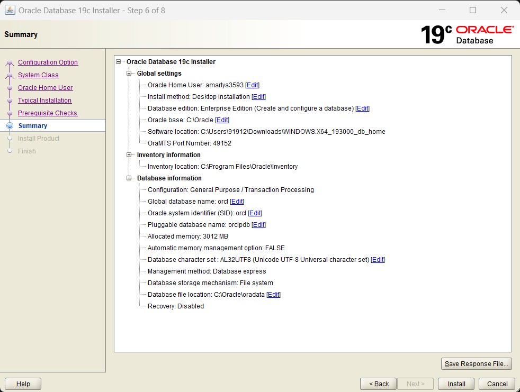Edit the Global database name orcl

[x=237, y=202]
